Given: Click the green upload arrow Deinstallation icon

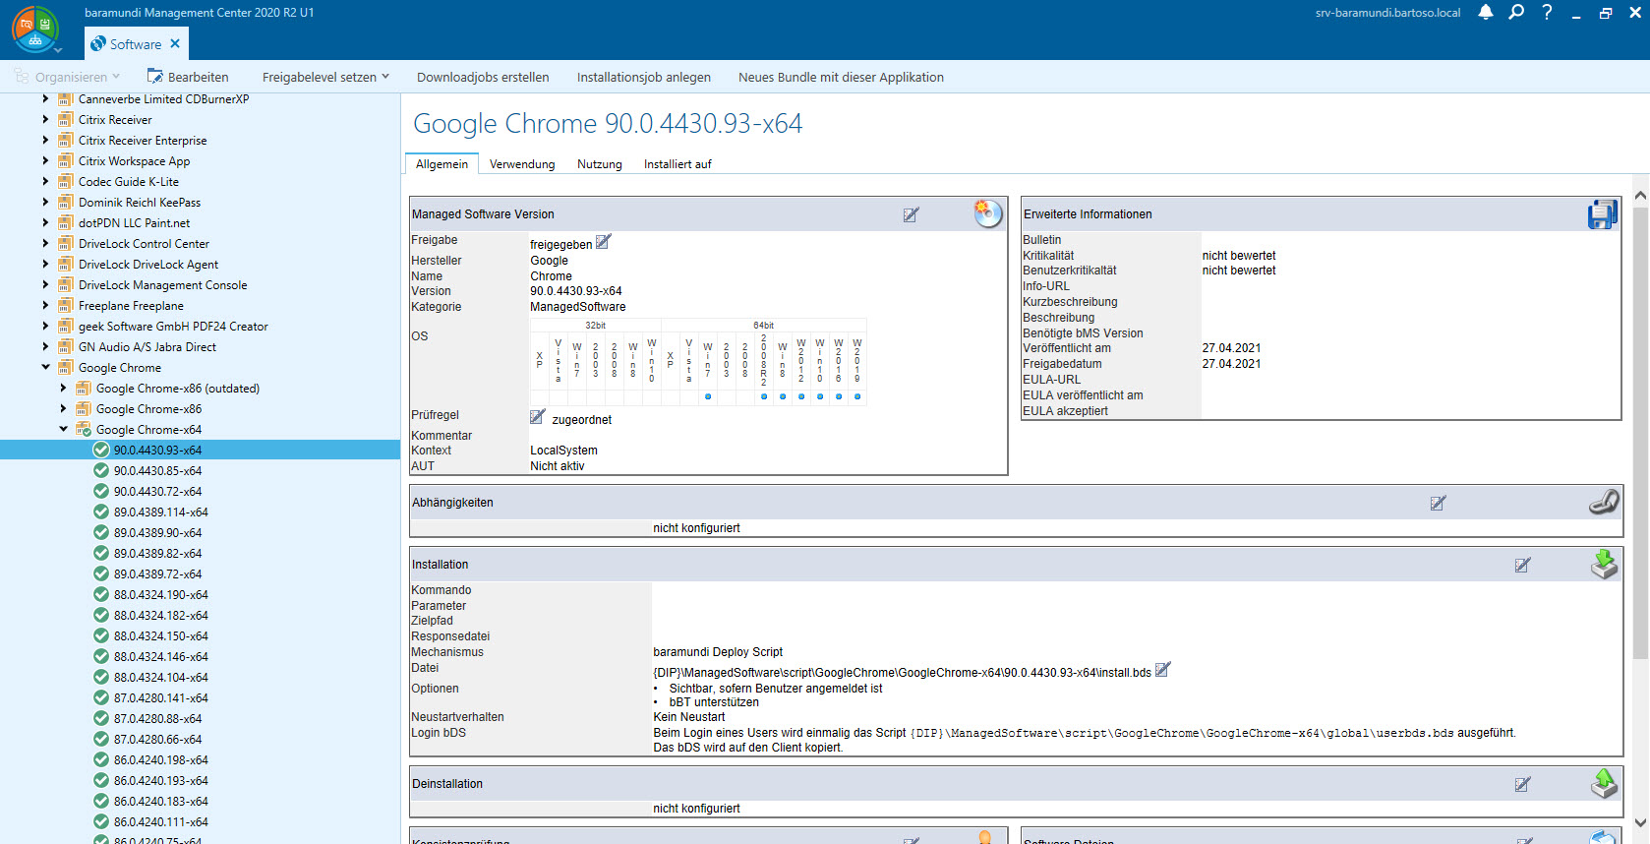Looking at the screenshot, I should click(1605, 783).
